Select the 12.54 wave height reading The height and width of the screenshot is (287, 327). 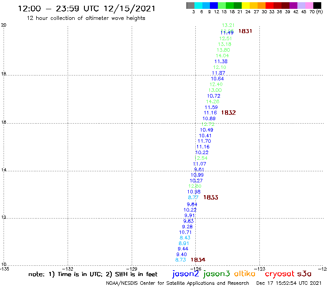pos(201,158)
